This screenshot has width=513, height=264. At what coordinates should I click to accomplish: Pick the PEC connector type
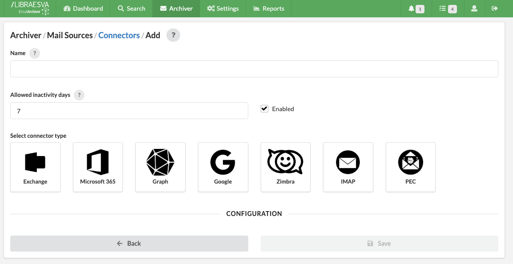pyautogui.click(x=411, y=167)
